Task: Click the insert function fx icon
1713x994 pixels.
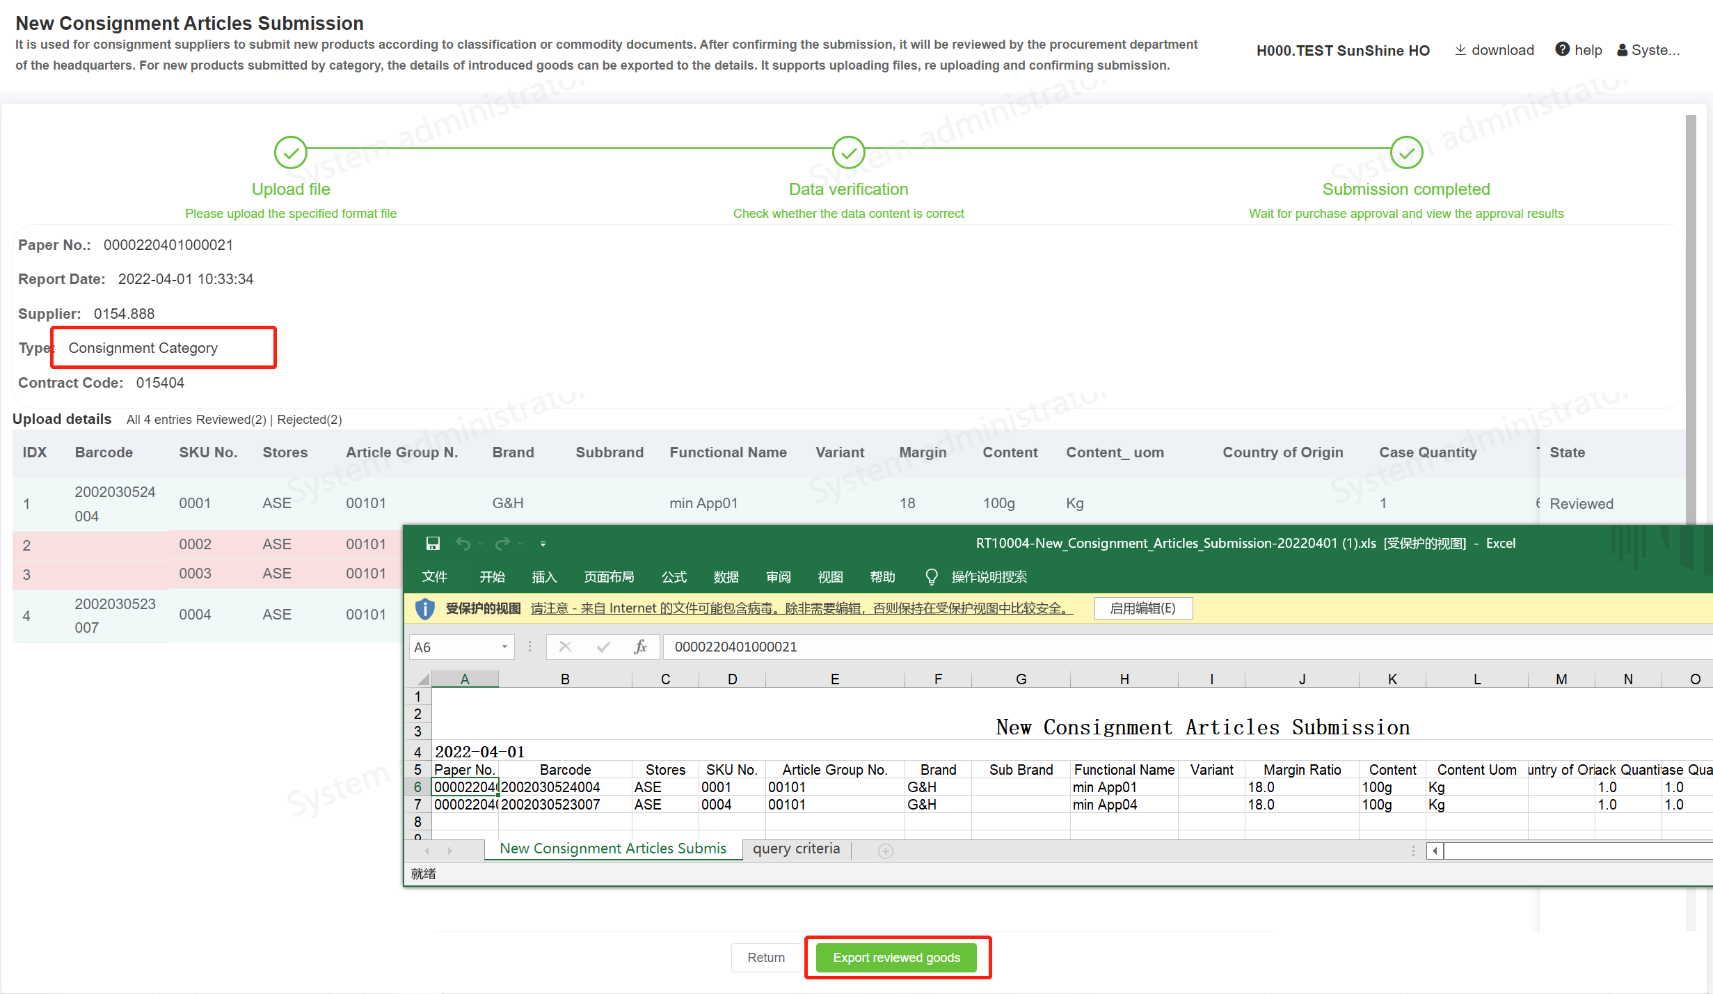Action: (x=640, y=647)
